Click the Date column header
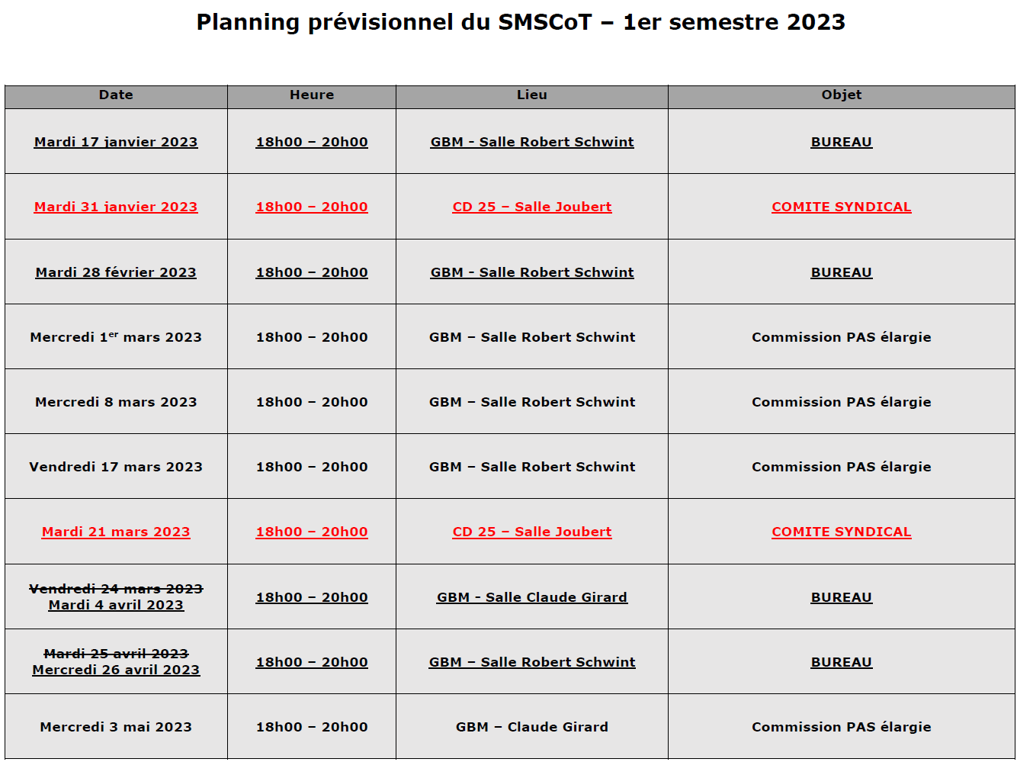The height and width of the screenshot is (762, 1017). pyautogui.click(x=116, y=95)
